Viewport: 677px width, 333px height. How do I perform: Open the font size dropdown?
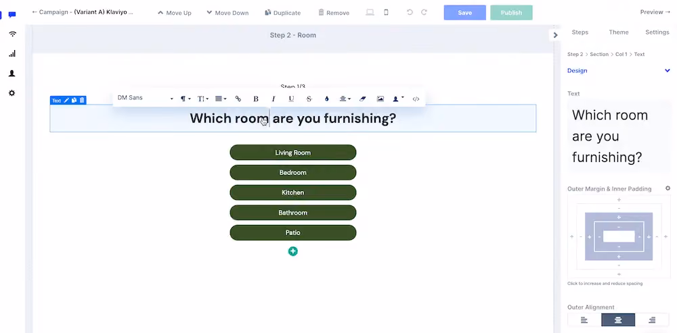203,99
